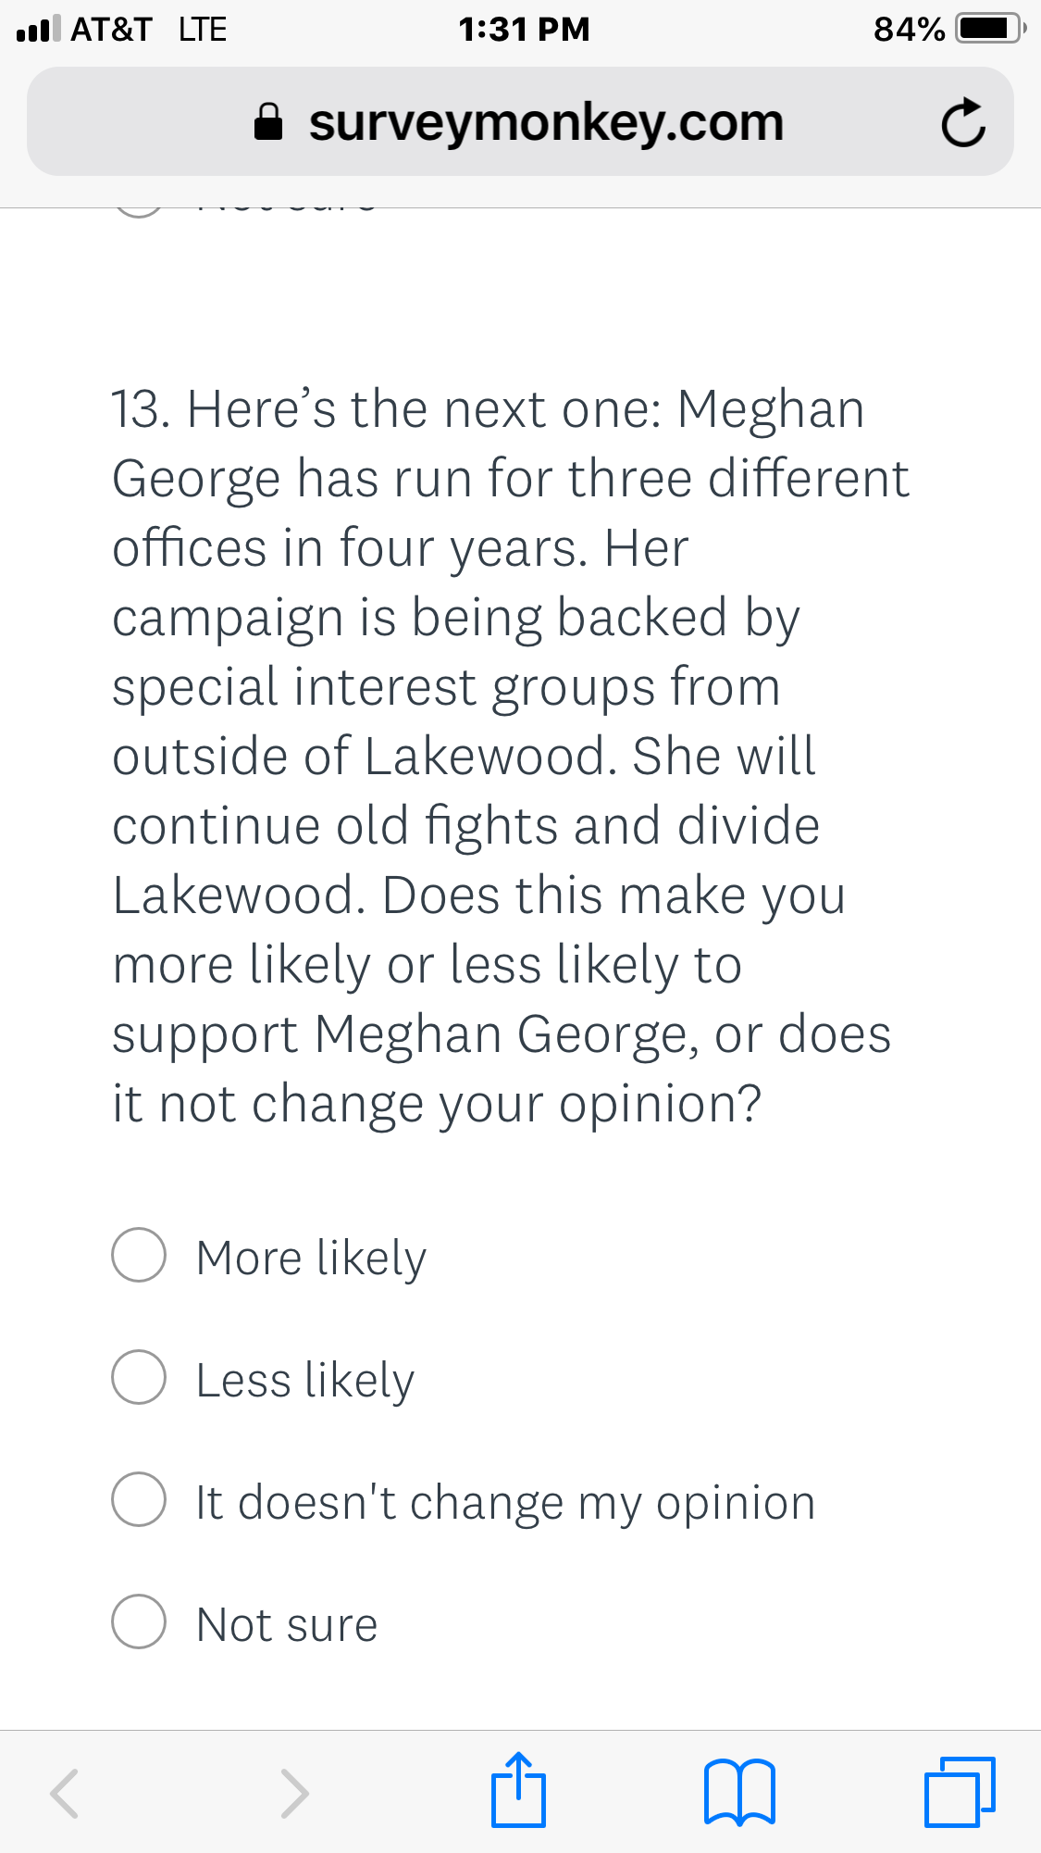Screen dimensions: 1041x1853
Task: Tap the reload page icon
Action: 962,122
